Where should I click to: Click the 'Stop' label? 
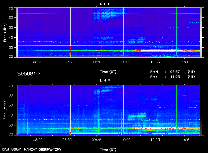tap(154, 77)
